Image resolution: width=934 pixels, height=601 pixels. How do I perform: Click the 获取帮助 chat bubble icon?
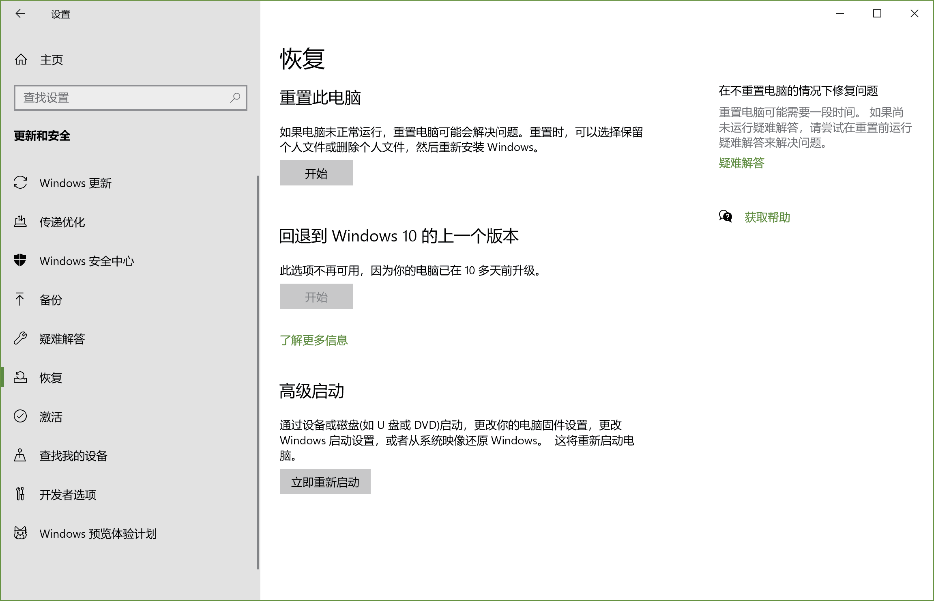click(725, 217)
